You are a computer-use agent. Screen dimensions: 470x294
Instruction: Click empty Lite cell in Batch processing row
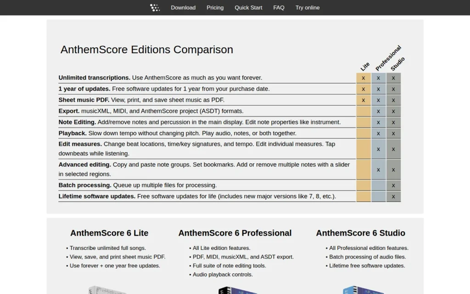pyautogui.click(x=364, y=186)
